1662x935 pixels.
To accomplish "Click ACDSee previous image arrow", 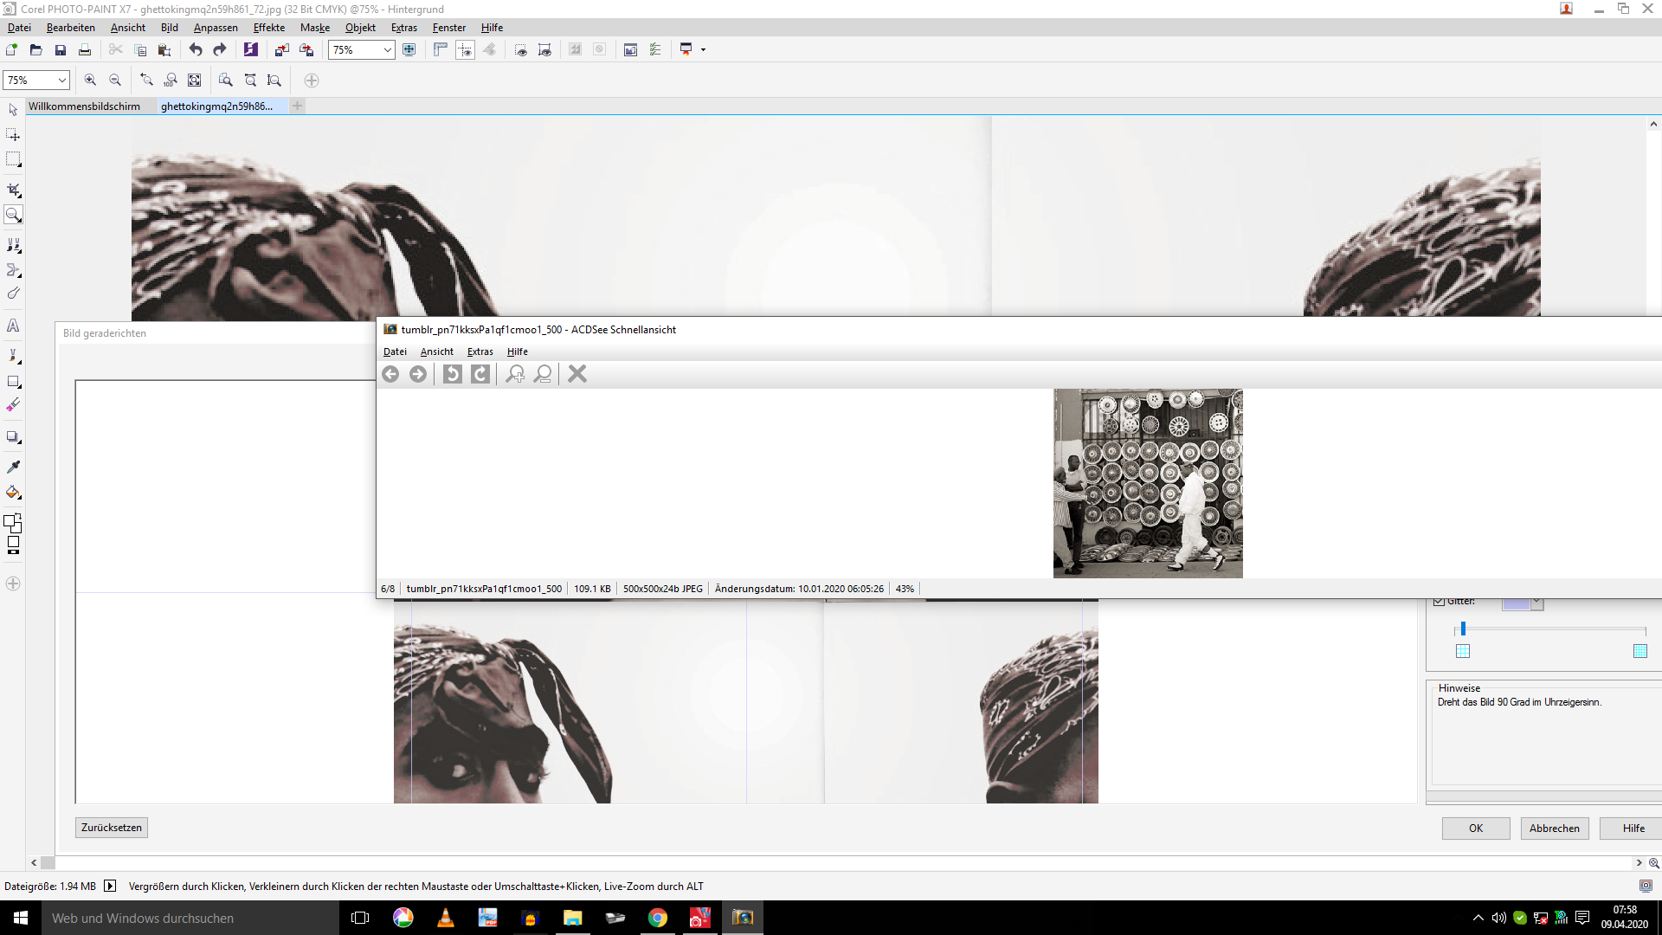I will tap(390, 374).
